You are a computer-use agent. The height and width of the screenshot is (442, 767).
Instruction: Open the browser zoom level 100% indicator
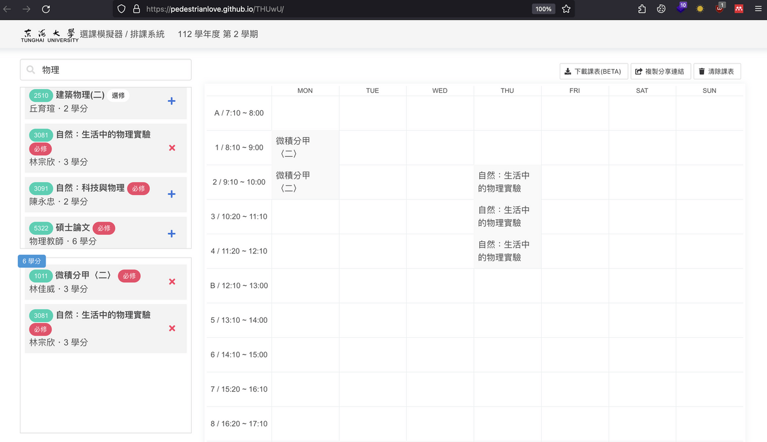(543, 9)
